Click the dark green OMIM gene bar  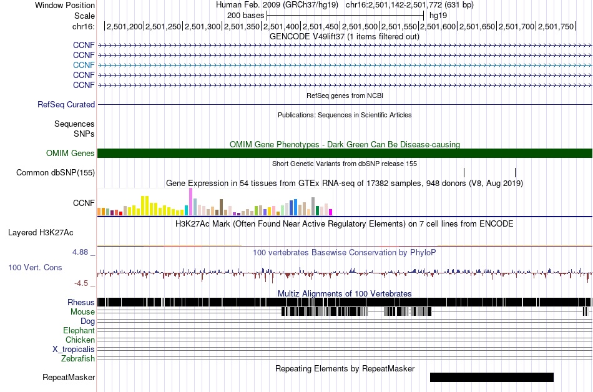click(345, 153)
